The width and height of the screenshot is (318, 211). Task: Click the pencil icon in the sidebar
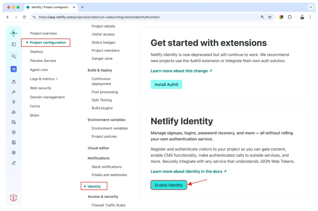[x=14, y=163]
